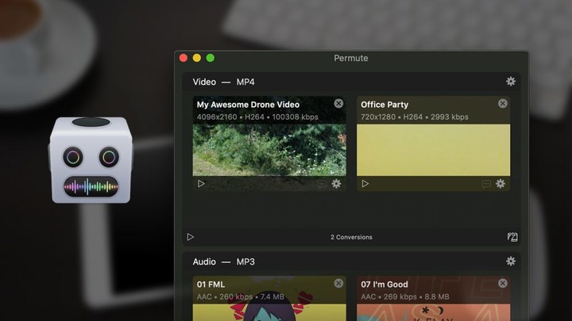The height and width of the screenshot is (321, 572).
Task: Select Office Party yellow thumbnail
Action: pos(434,150)
